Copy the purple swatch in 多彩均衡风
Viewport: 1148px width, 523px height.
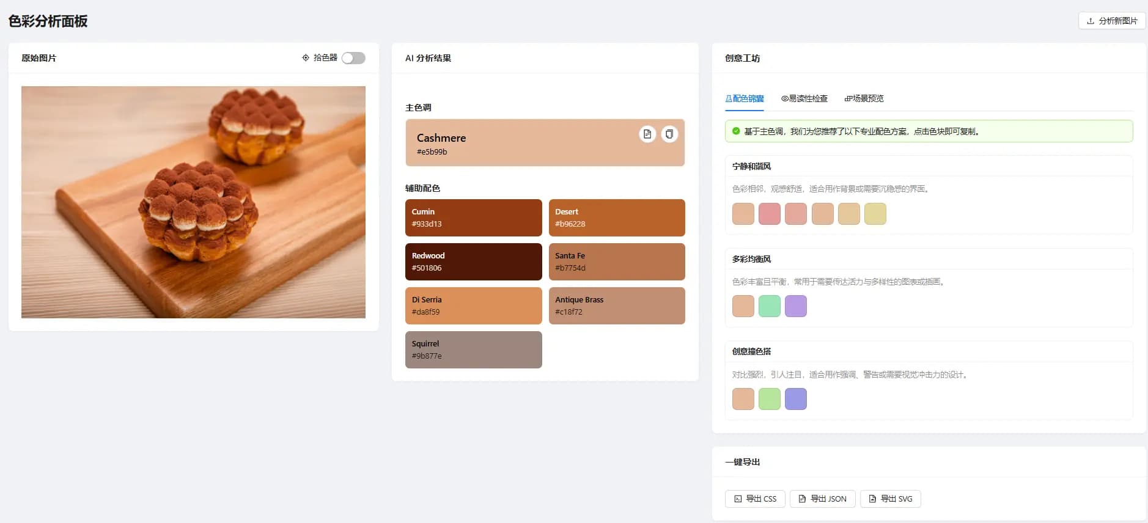(796, 306)
